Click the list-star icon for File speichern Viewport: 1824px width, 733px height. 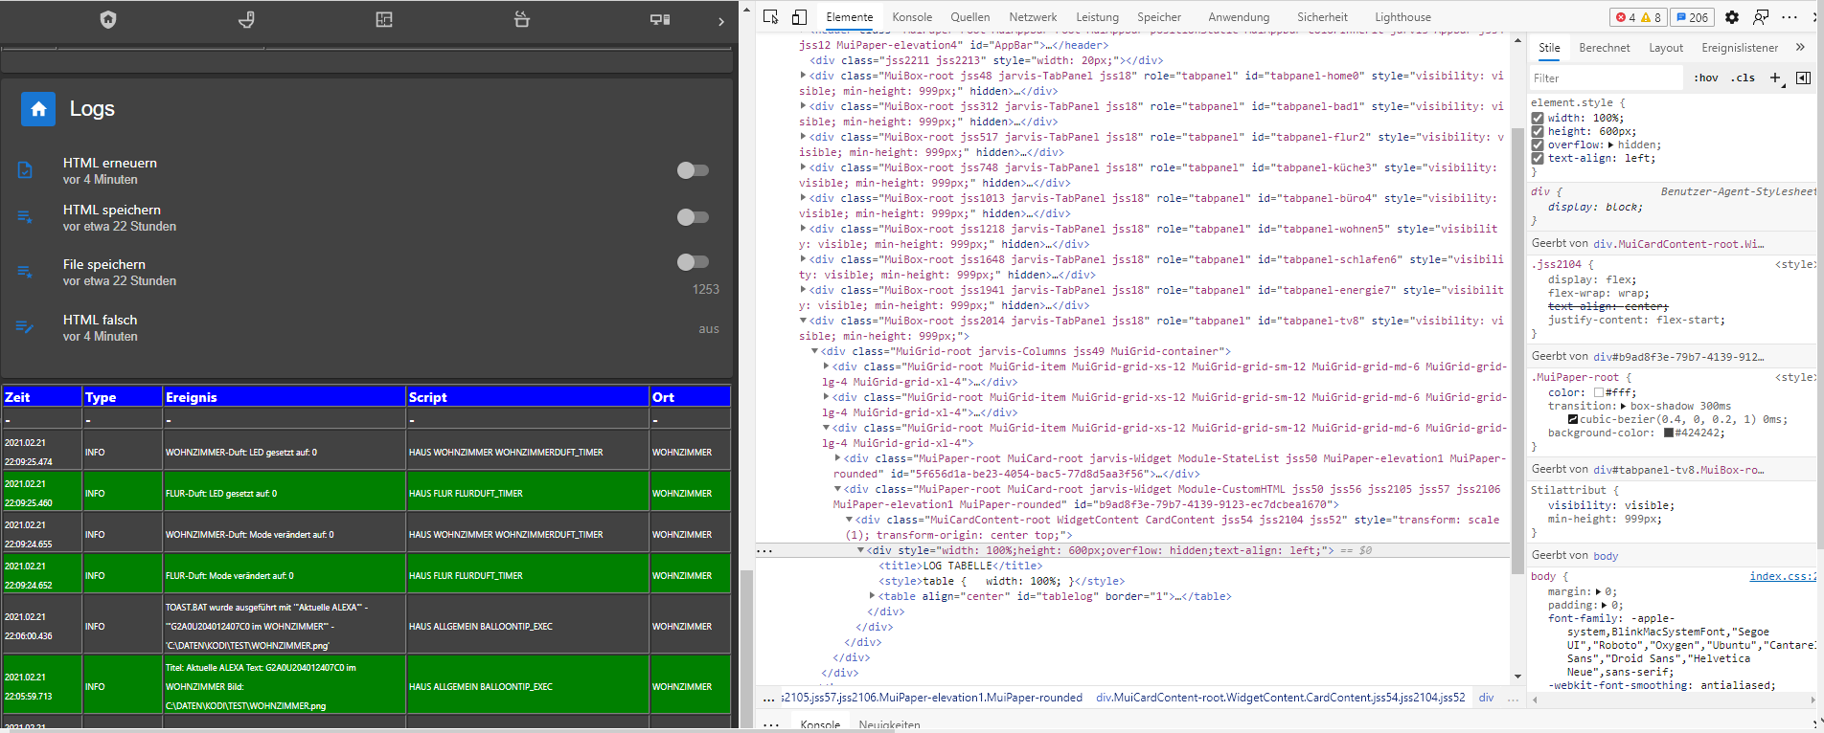point(25,272)
